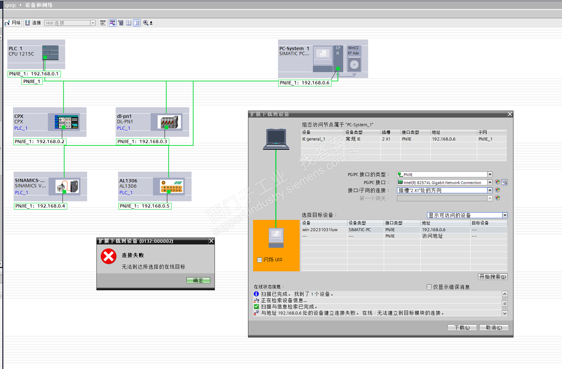The height and width of the screenshot is (369, 562).
Task: Click the search icon beside PG/PC 接口
Action: click(x=504, y=182)
